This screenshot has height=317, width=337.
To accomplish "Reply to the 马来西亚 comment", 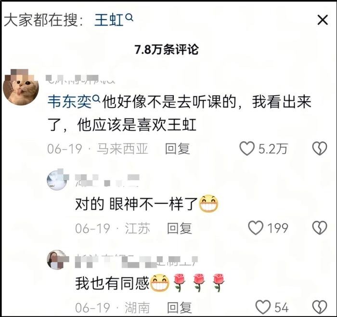I will click(x=178, y=148).
